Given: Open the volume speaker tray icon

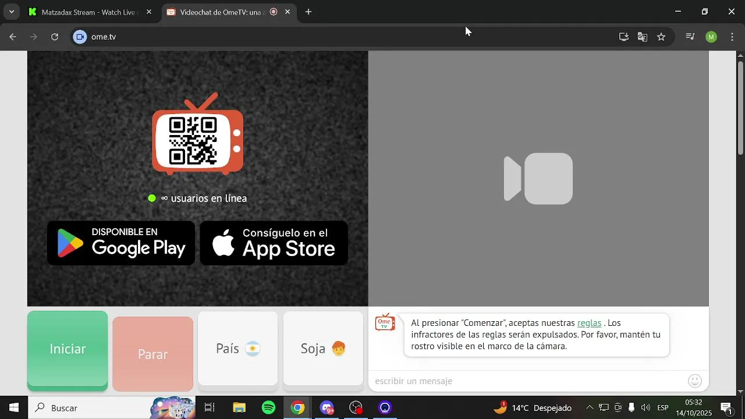Looking at the screenshot, I should tap(645, 408).
